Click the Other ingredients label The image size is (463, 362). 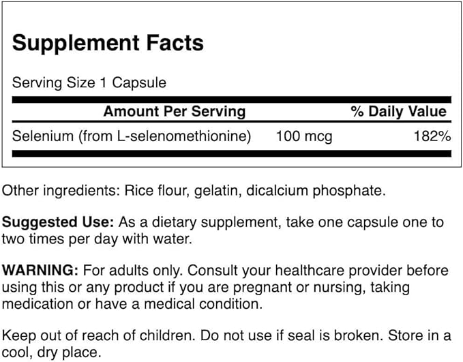pos(59,191)
